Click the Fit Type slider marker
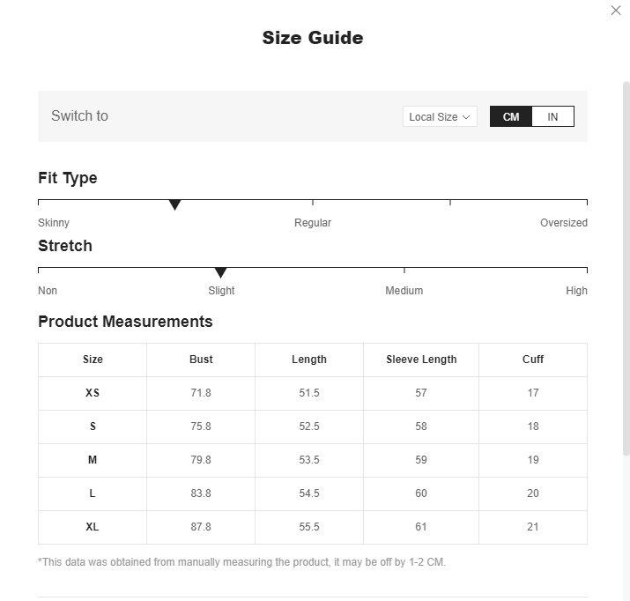 click(174, 204)
